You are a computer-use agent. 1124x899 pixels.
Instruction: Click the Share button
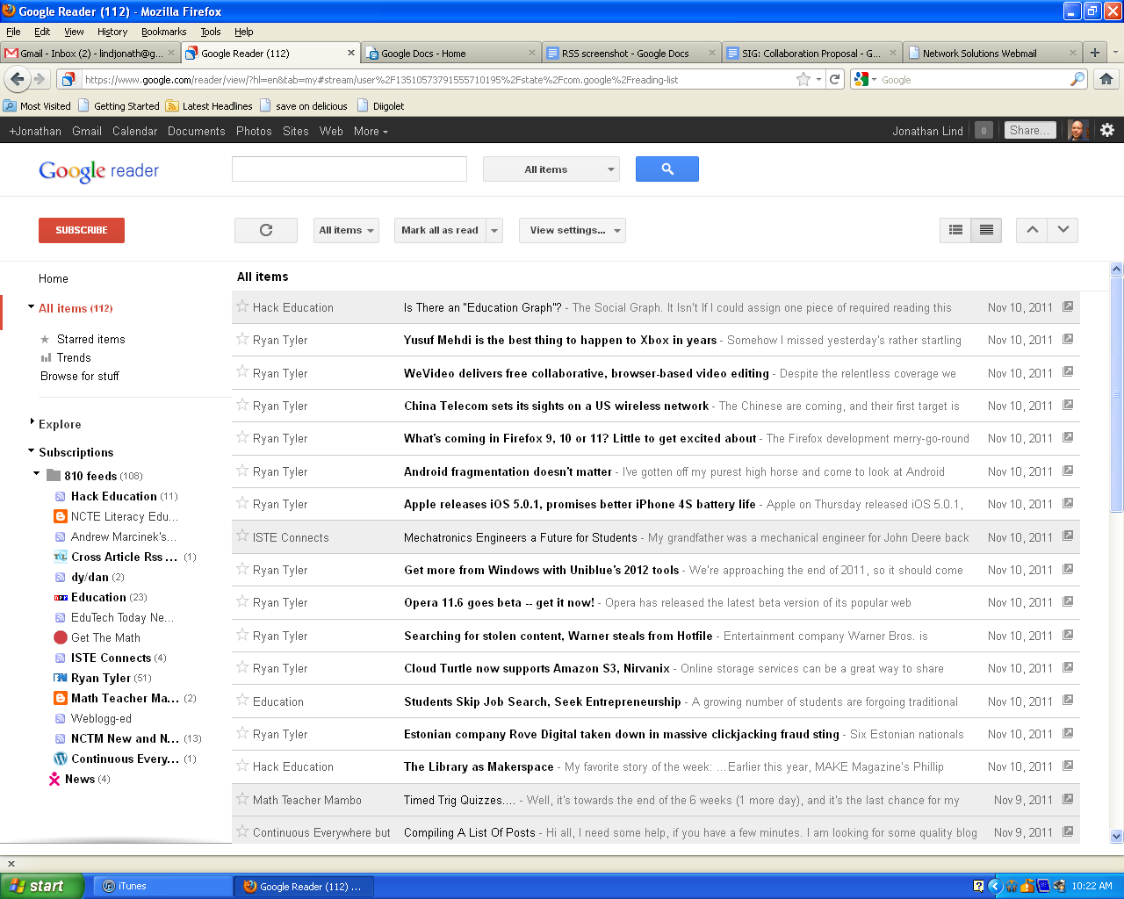pyautogui.click(x=1030, y=130)
